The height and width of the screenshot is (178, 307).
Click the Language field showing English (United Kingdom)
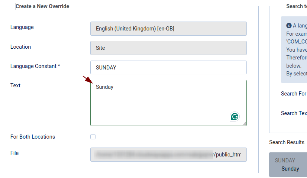[x=168, y=29]
